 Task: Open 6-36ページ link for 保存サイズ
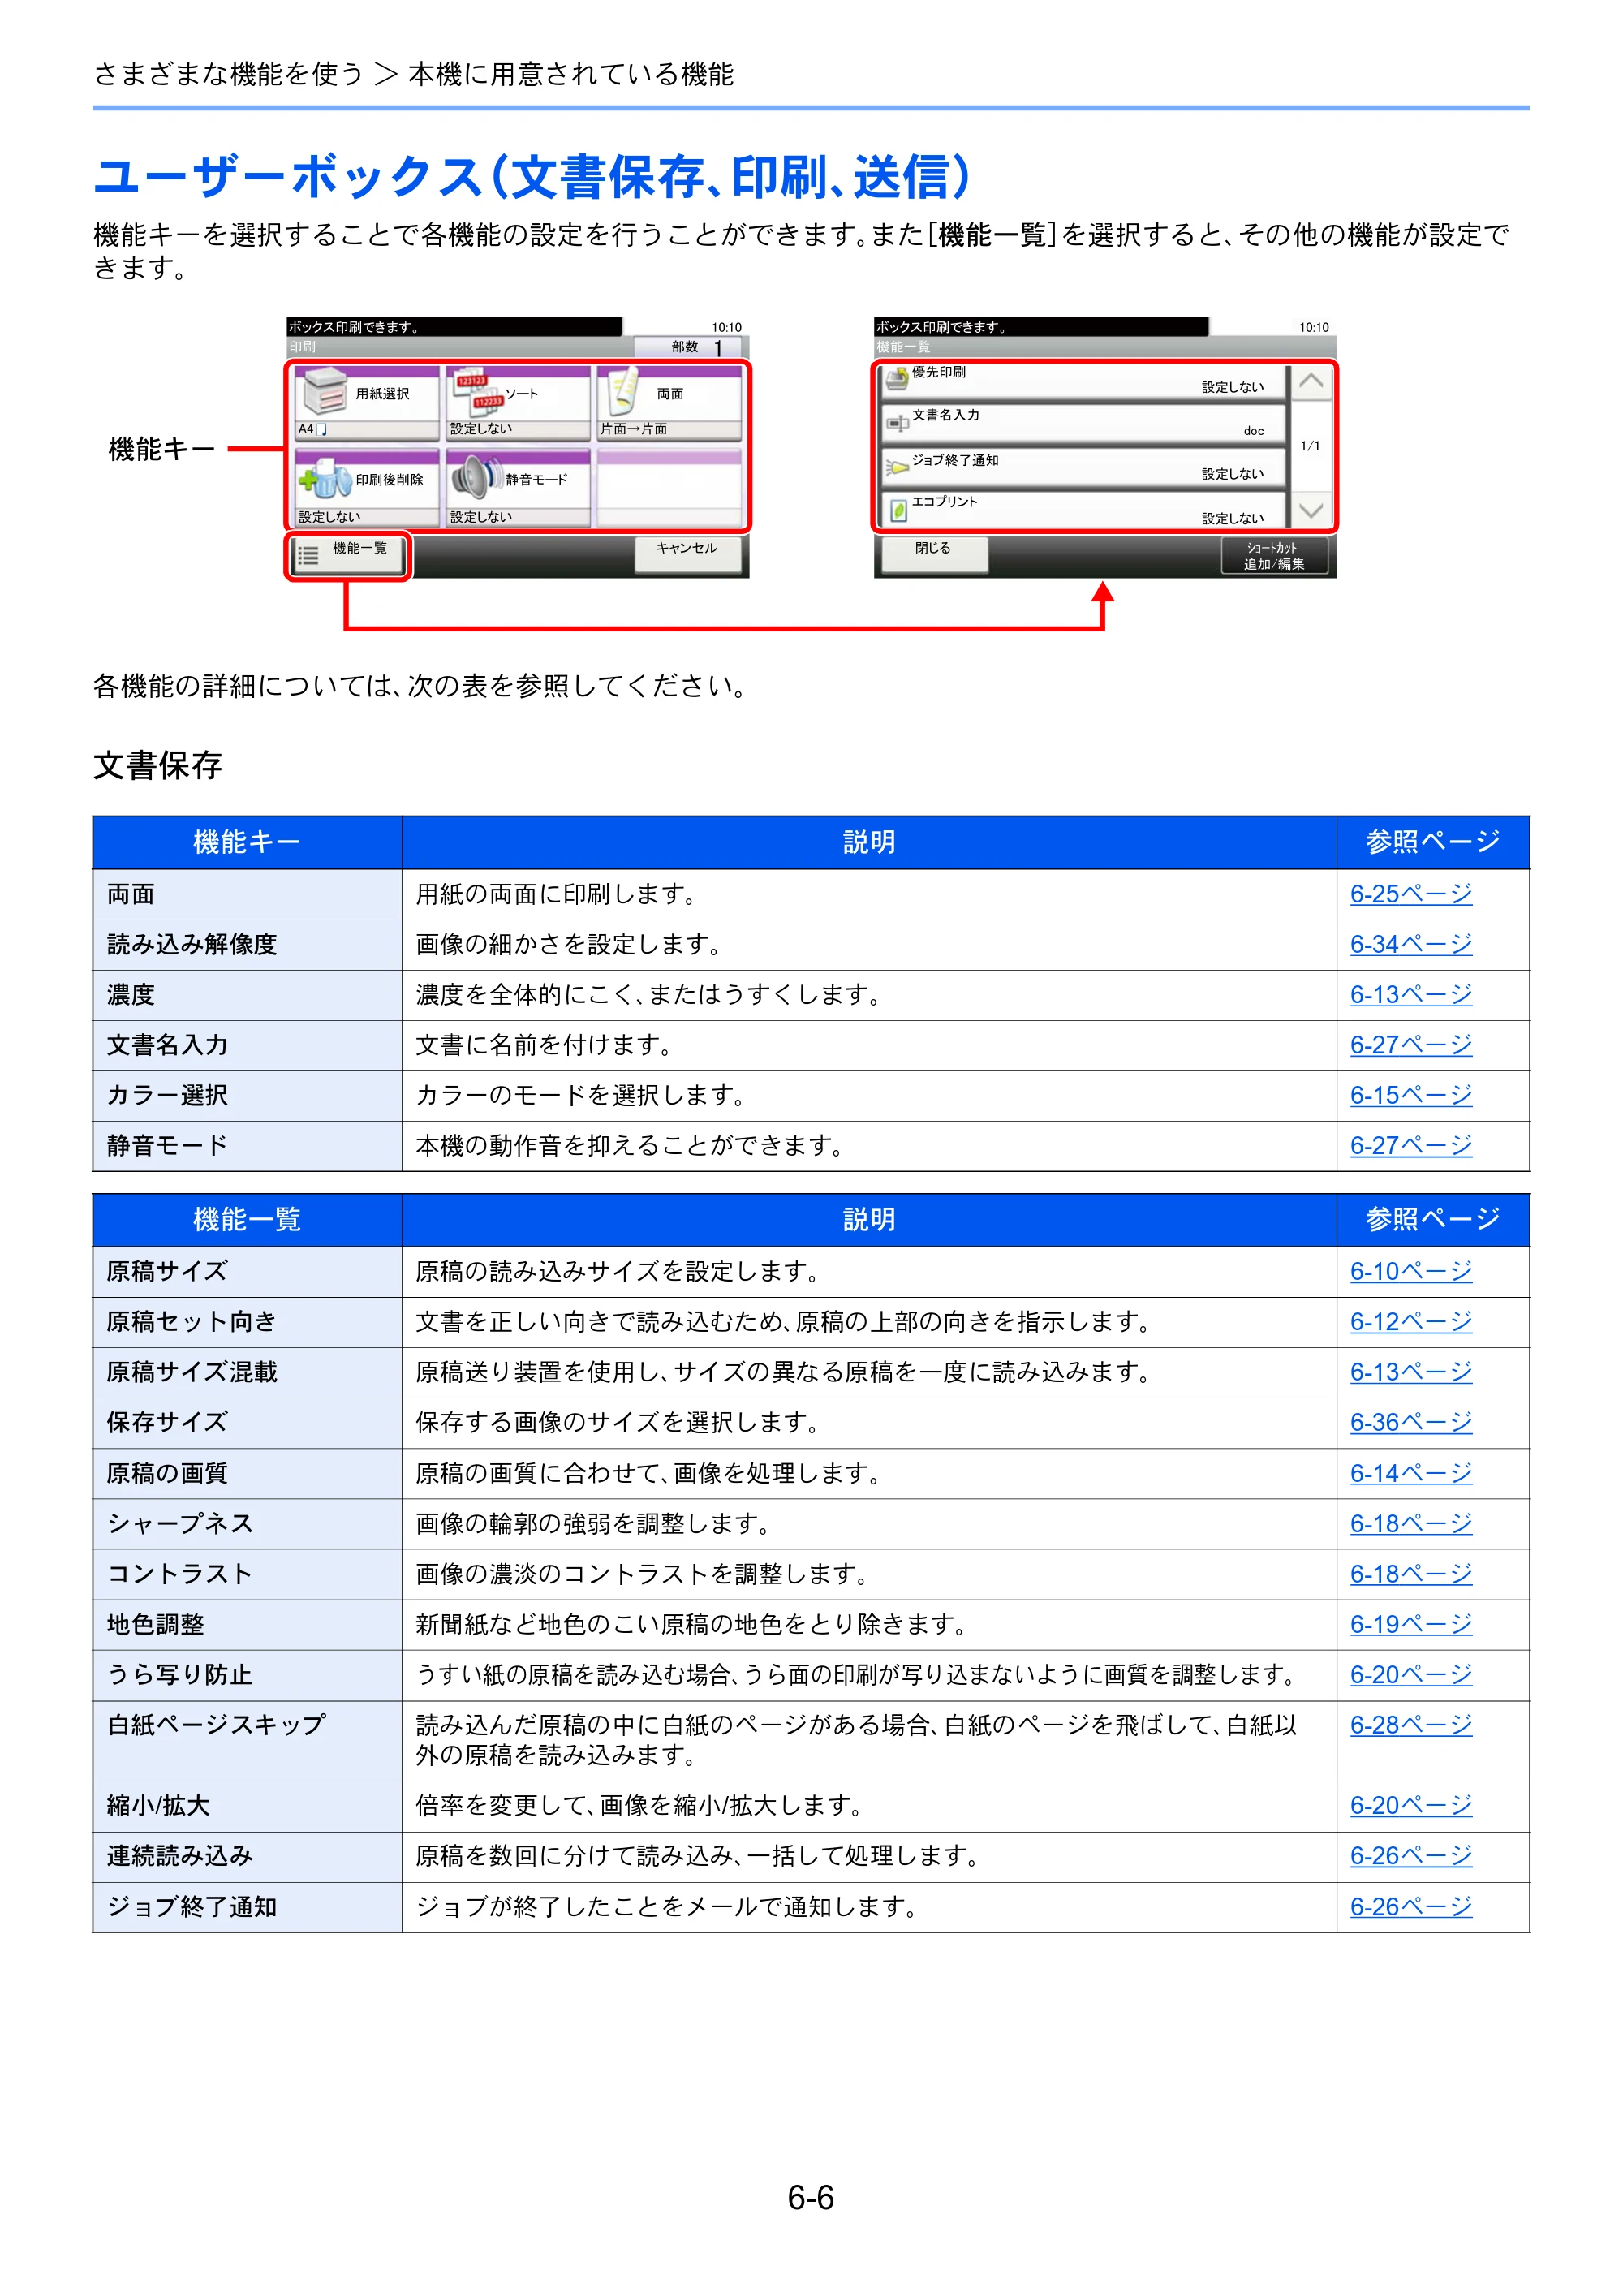[x=1410, y=1422]
